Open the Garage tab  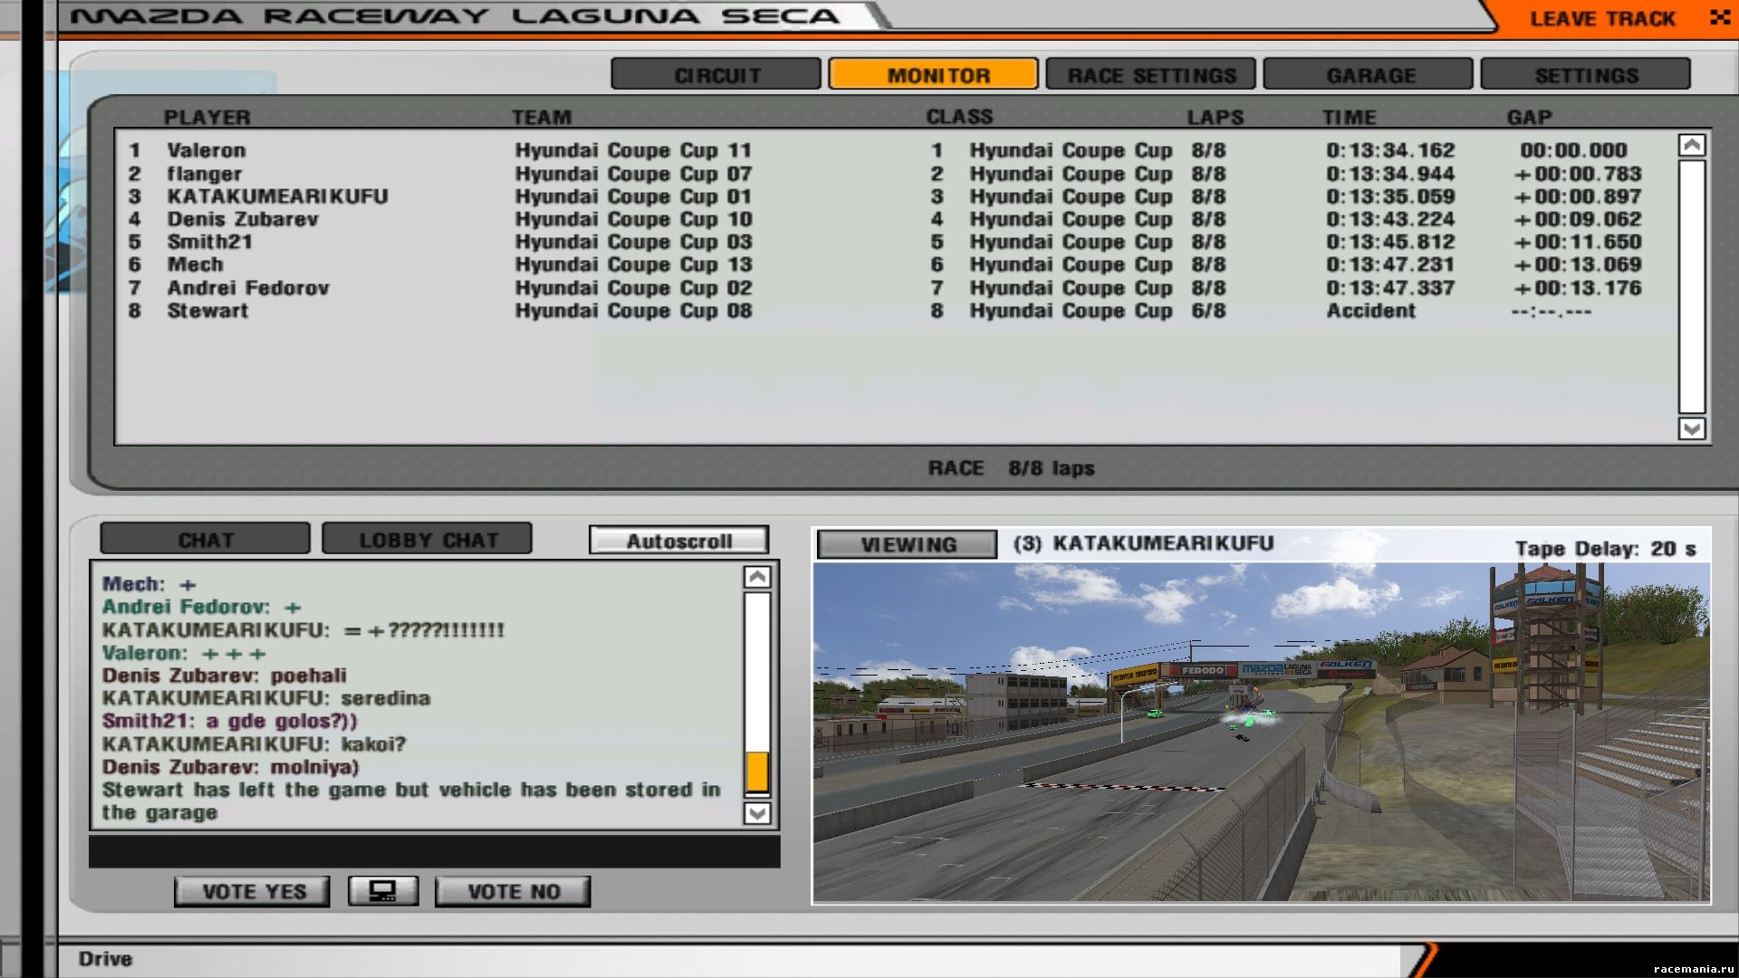point(1369,74)
